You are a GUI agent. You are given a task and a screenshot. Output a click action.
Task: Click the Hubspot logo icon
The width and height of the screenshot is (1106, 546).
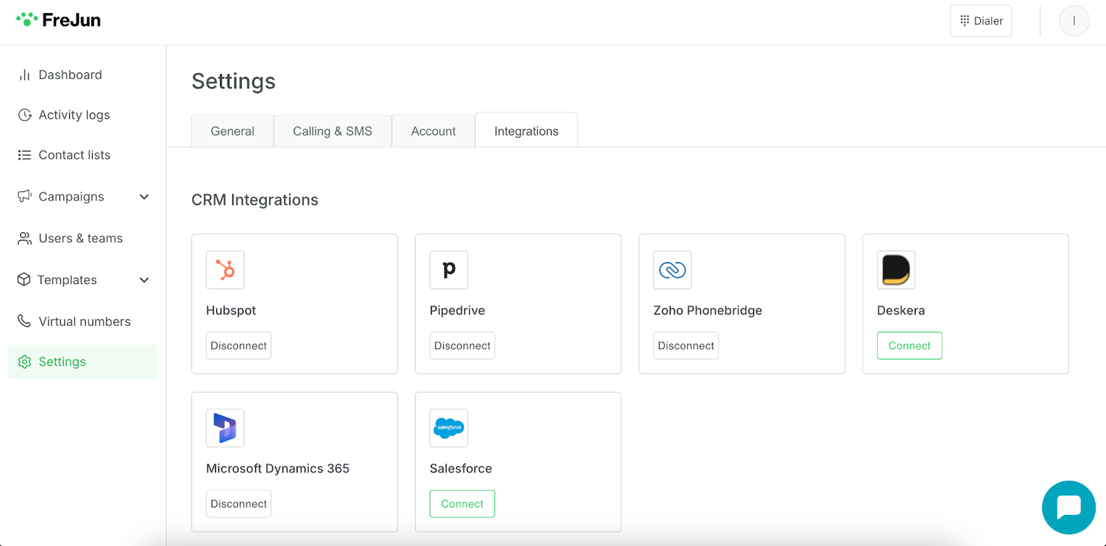[225, 270]
